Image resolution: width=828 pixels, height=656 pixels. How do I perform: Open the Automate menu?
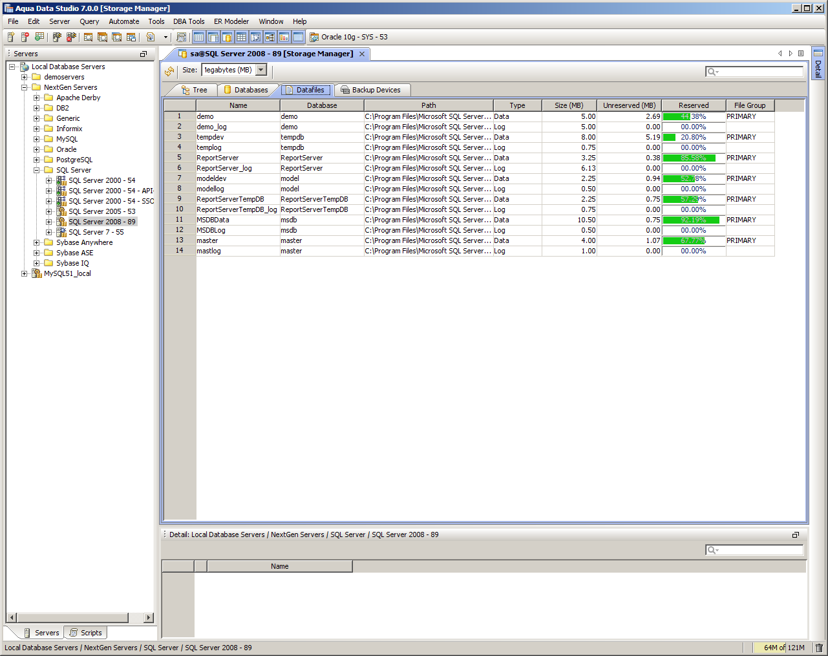(x=124, y=21)
